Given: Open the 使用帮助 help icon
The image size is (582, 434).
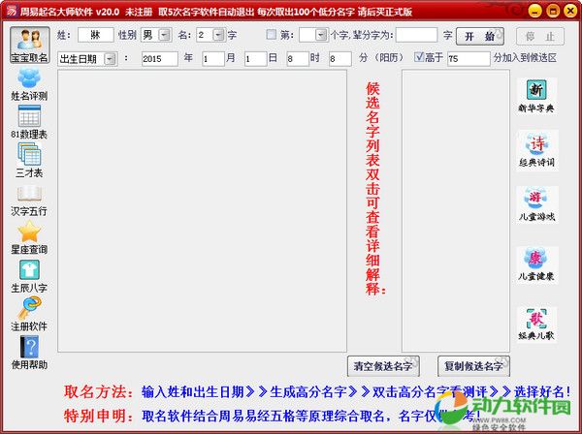Looking at the screenshot, I should click(29, 351).
